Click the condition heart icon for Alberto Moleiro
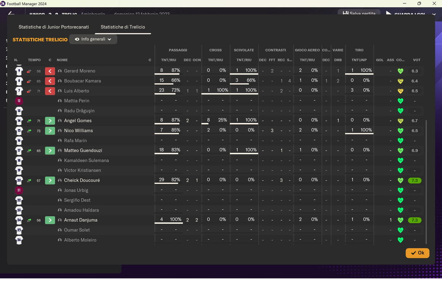The image size is (442, 304). 400,240
